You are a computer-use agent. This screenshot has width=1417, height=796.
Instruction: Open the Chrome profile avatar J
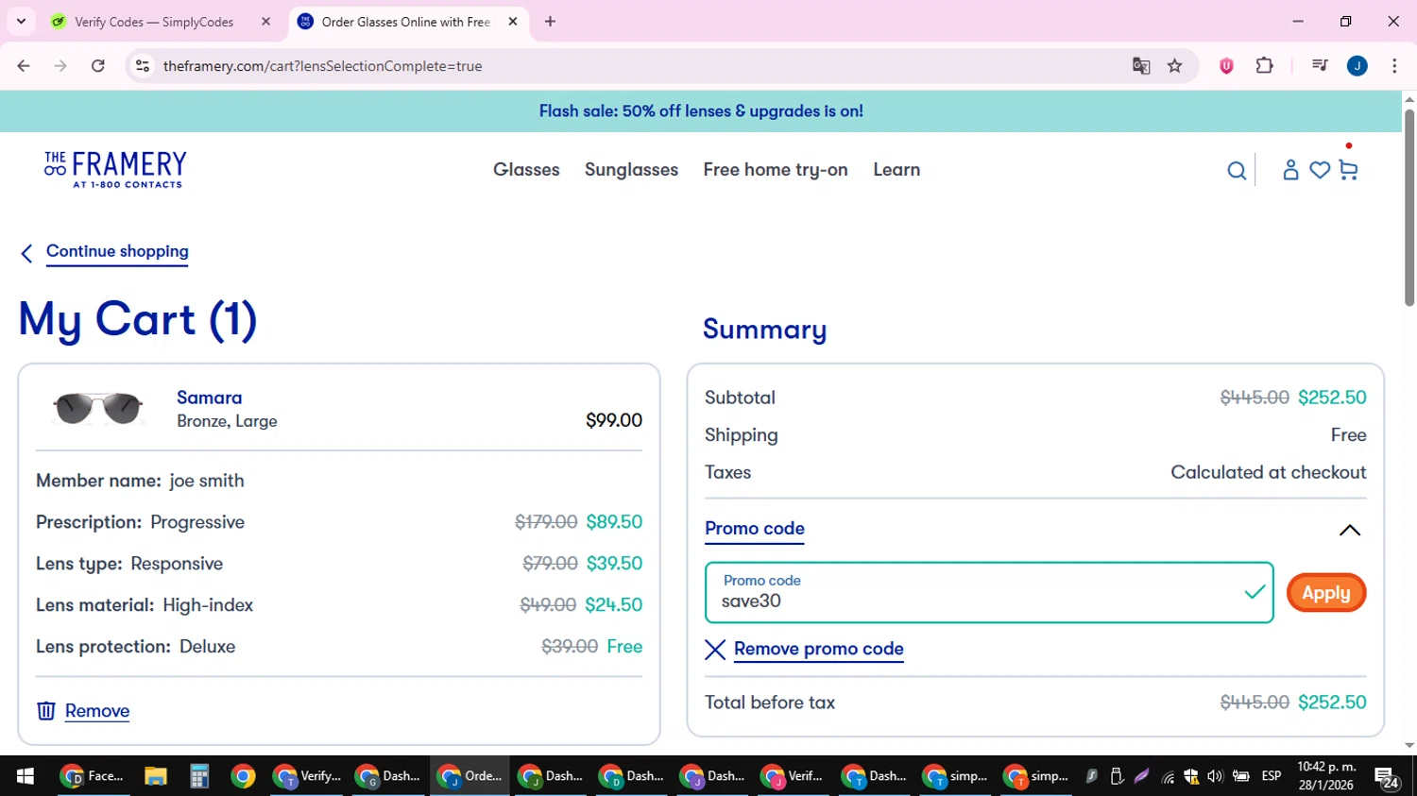click(1357, 66)
